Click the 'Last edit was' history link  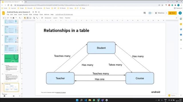[x=64, y=14]
